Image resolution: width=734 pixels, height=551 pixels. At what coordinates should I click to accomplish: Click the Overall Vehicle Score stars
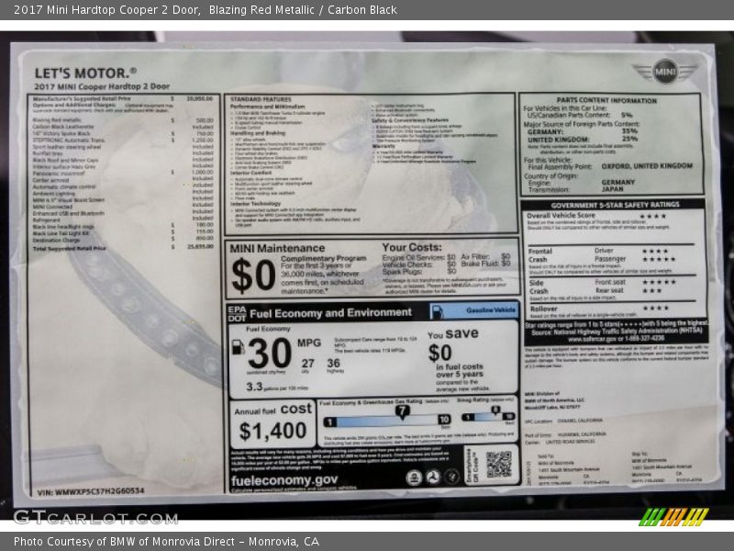pos(652,217)
